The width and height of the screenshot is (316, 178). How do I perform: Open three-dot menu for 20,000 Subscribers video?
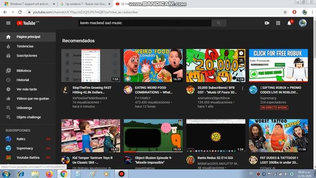[242, 89]
